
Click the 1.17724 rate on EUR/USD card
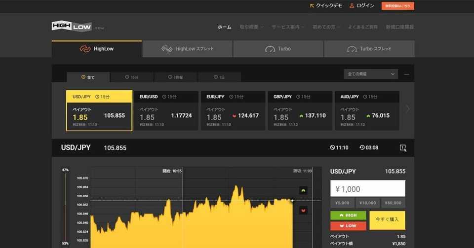pos(181,115)
